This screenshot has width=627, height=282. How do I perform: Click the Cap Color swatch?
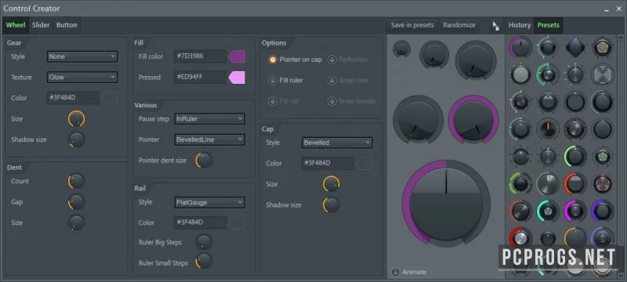[364, 164]
